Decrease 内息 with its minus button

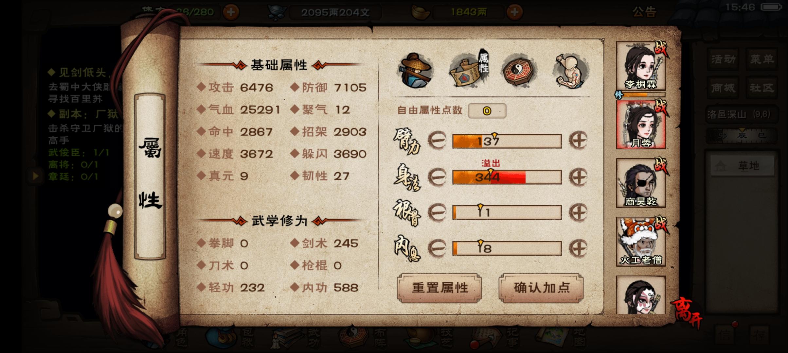[437, 248]
